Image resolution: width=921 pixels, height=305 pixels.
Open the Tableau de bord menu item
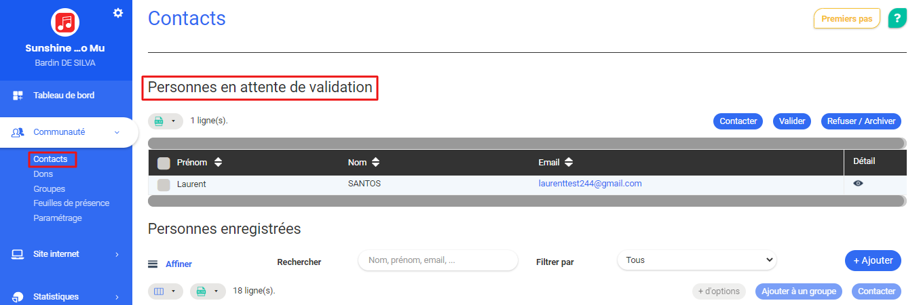click(64, 96)
